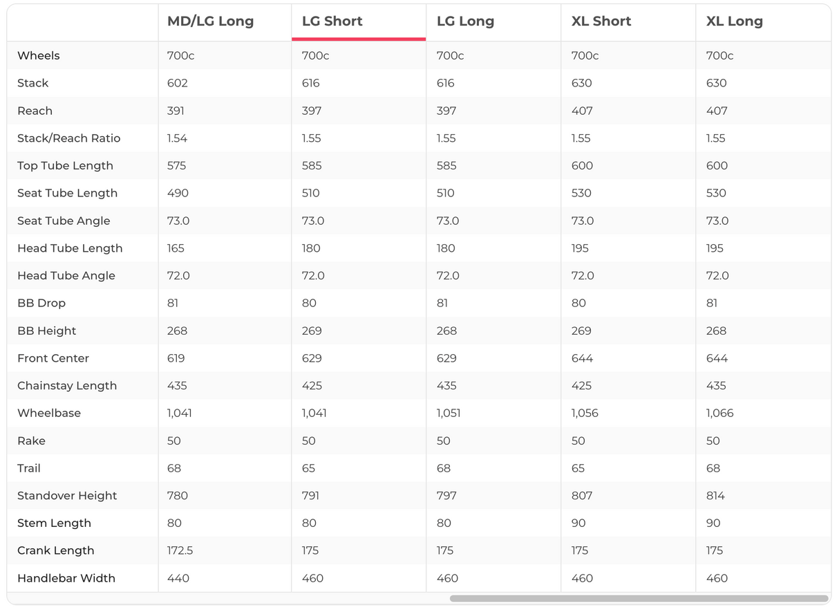Click the XL Long wheelbase value 1,066

pyautogui.click(x=719, y=413)
